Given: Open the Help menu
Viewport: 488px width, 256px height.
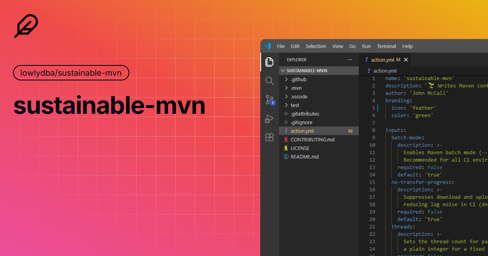Looking at the screenshot, I should [407, 46].
